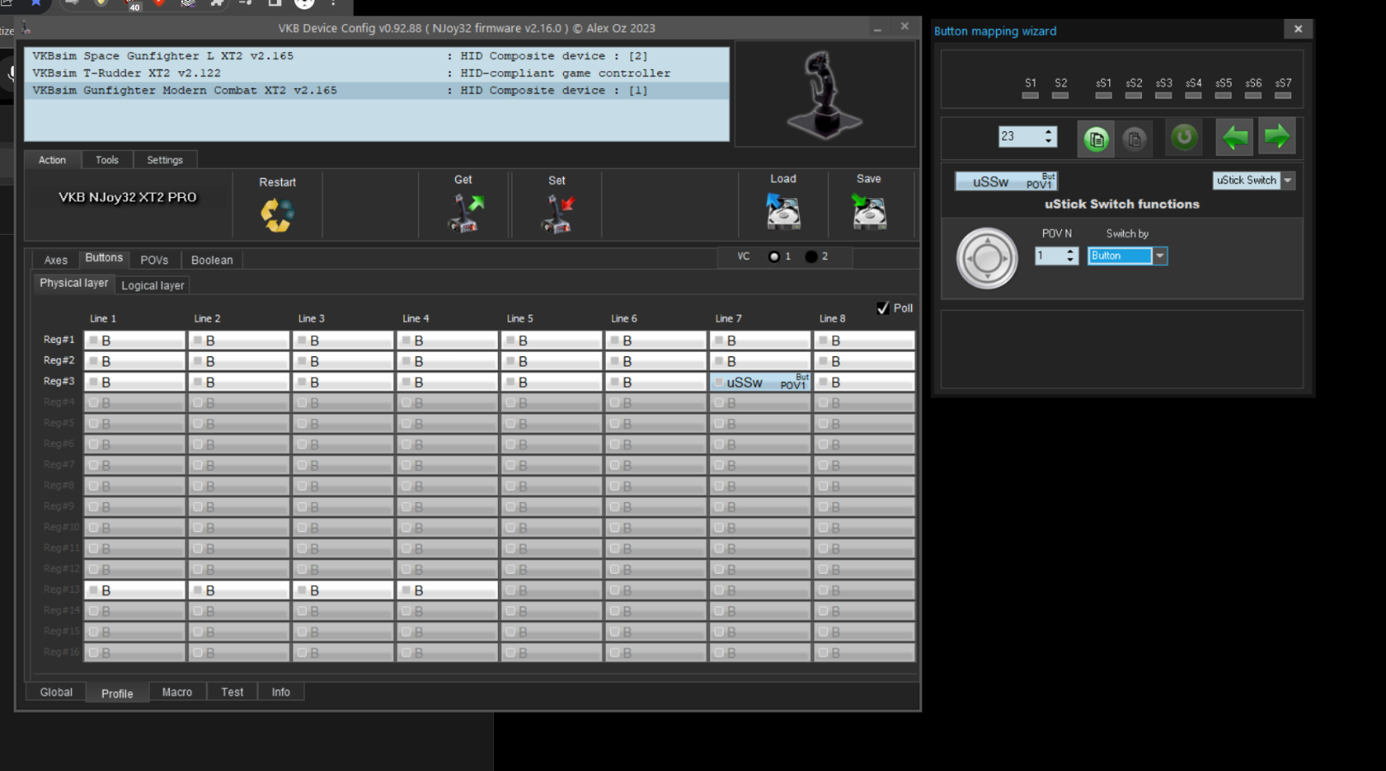The height and width of the screenshot is (771, 1386).
Task: Close the Button mapping wizard window
Action: click(x=1298, y=29)
